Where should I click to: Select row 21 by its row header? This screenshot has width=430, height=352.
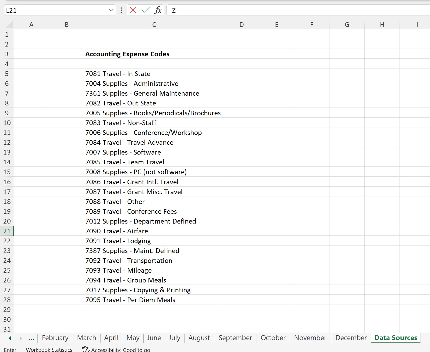pyautogui.click(x=7, y=231)
